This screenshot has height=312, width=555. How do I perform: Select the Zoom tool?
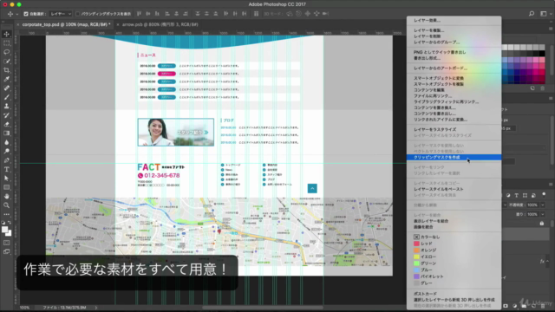click(6, 205)
